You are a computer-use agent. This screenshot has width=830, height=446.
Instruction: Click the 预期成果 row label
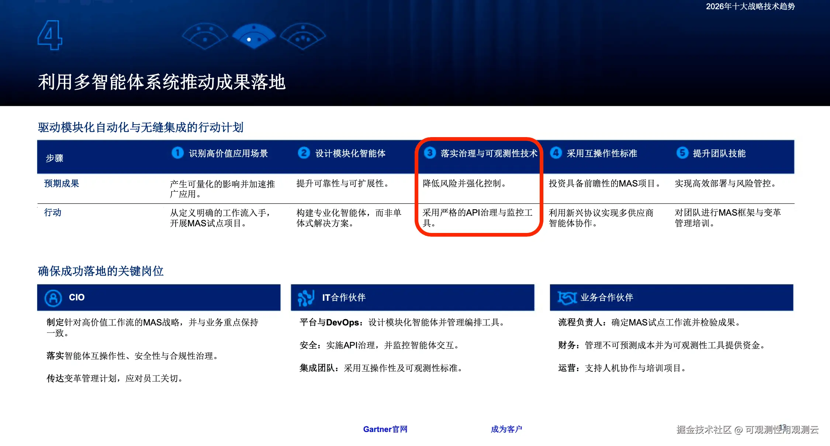[62, 184]
